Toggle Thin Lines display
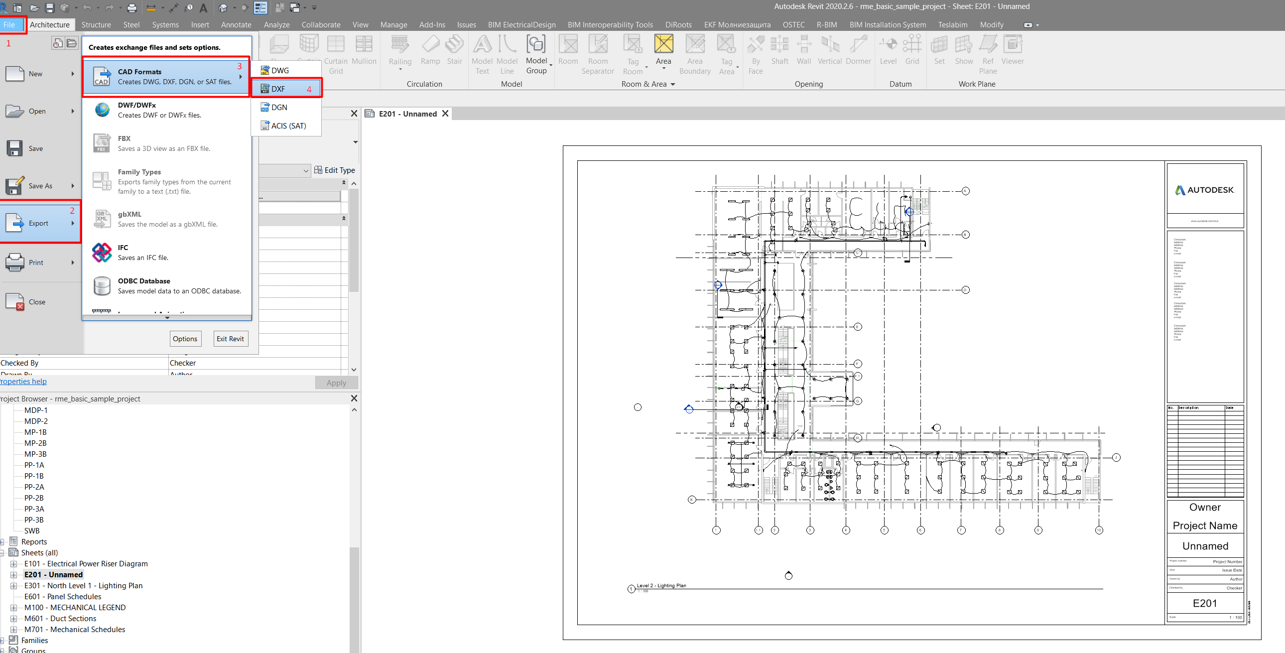This screenshot has width=1285, height=653. (x=260, y=8)
